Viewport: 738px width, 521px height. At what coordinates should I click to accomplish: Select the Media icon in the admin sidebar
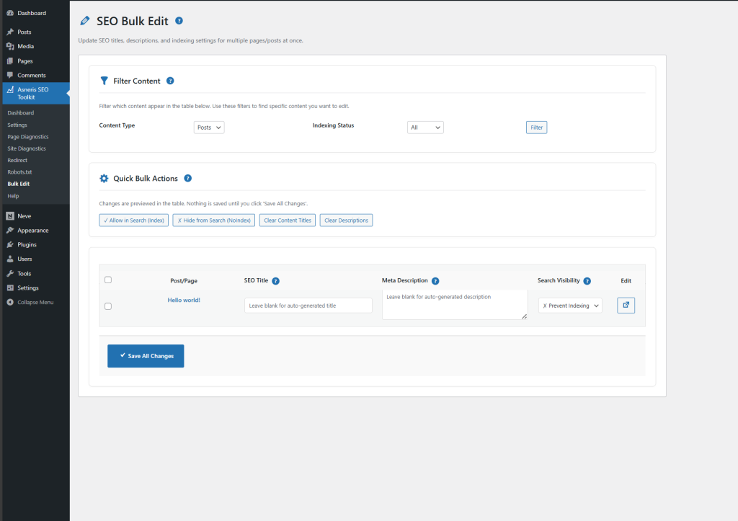click(x=9, y=45)
